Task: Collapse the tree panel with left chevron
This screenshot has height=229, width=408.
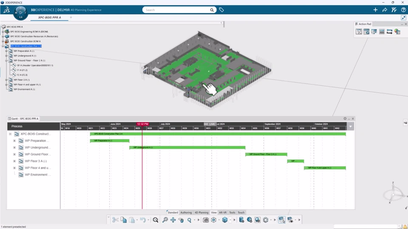Action: [221, 23]
